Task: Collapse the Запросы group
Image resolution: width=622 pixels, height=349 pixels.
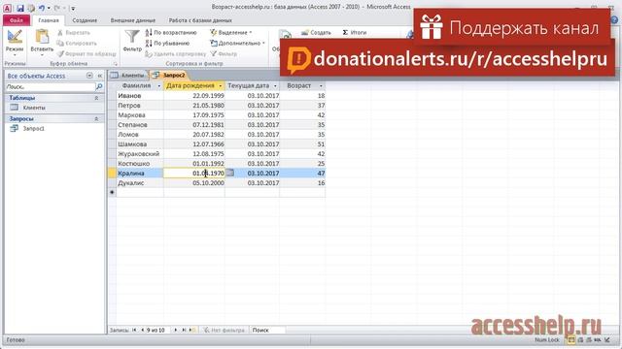Action: pos(96,118)
